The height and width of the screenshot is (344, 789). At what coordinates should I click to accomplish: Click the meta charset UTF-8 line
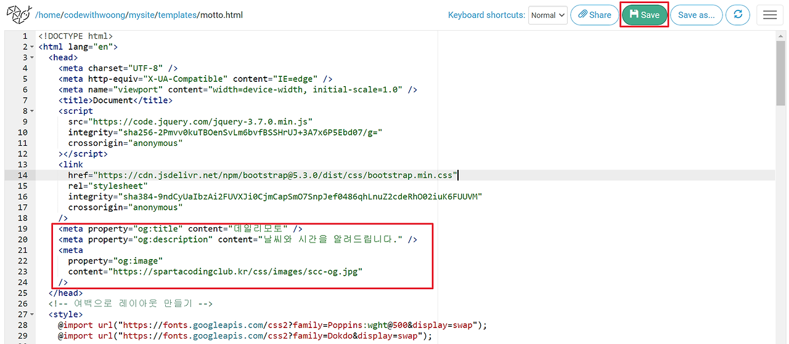click(118, 68)
